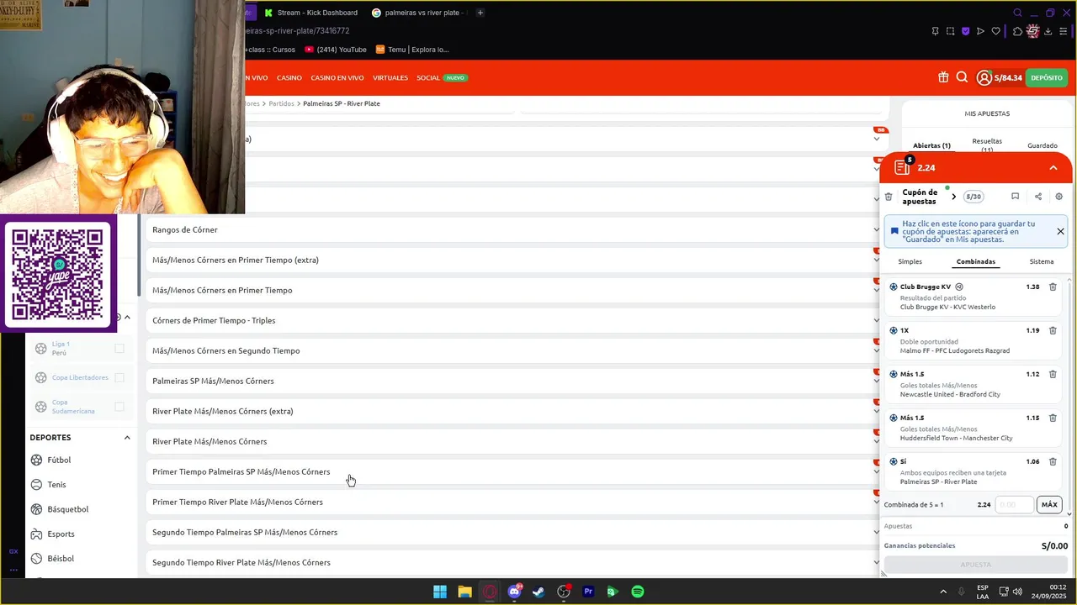Screen dimensions: 1077x605
Task: Click the Fútbol sport icon
Action: [x=36, y=460]
